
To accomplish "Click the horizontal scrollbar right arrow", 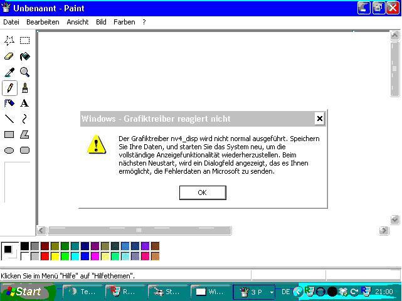I will pos(384,231).
